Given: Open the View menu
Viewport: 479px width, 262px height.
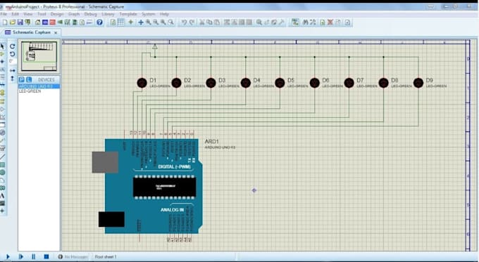Looking at the screenshot, I should point(28,14).
